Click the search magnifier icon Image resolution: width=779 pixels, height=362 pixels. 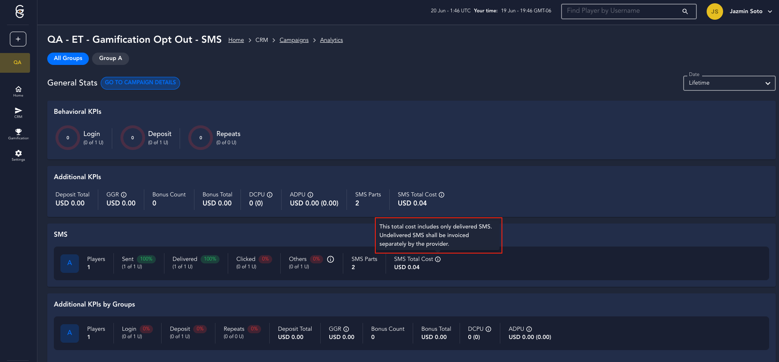[x=685, y=12]
